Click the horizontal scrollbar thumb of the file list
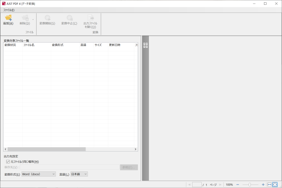Viewport: 282px width, 188px height. pyautogui.click(x=47, y=149)
